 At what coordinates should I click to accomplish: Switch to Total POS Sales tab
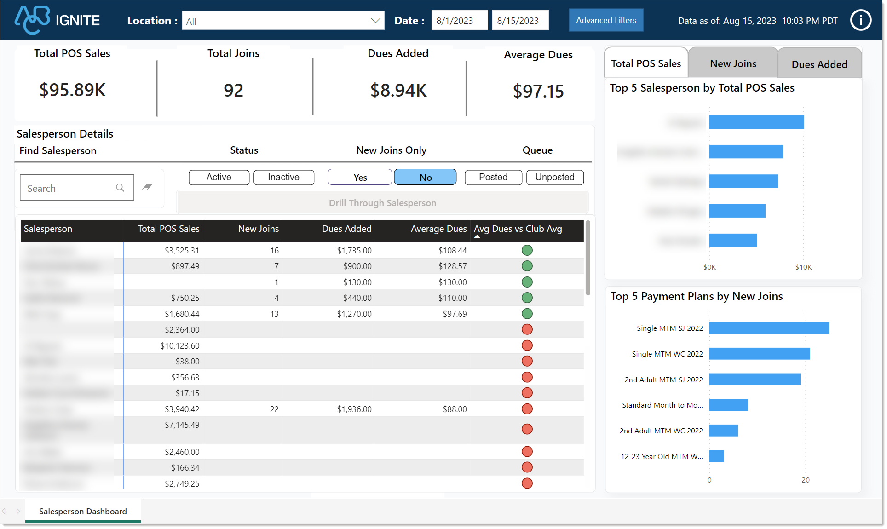point(646,63)
